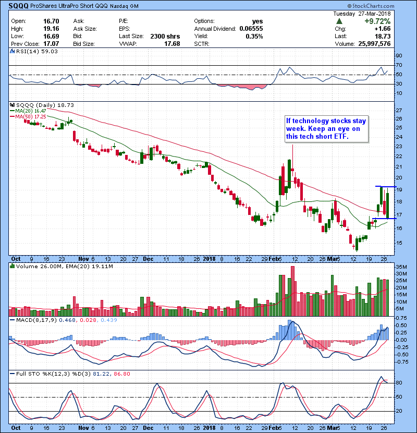Click the green up-triangle change indicator
417x433 pixels.
tap(339, 21)
